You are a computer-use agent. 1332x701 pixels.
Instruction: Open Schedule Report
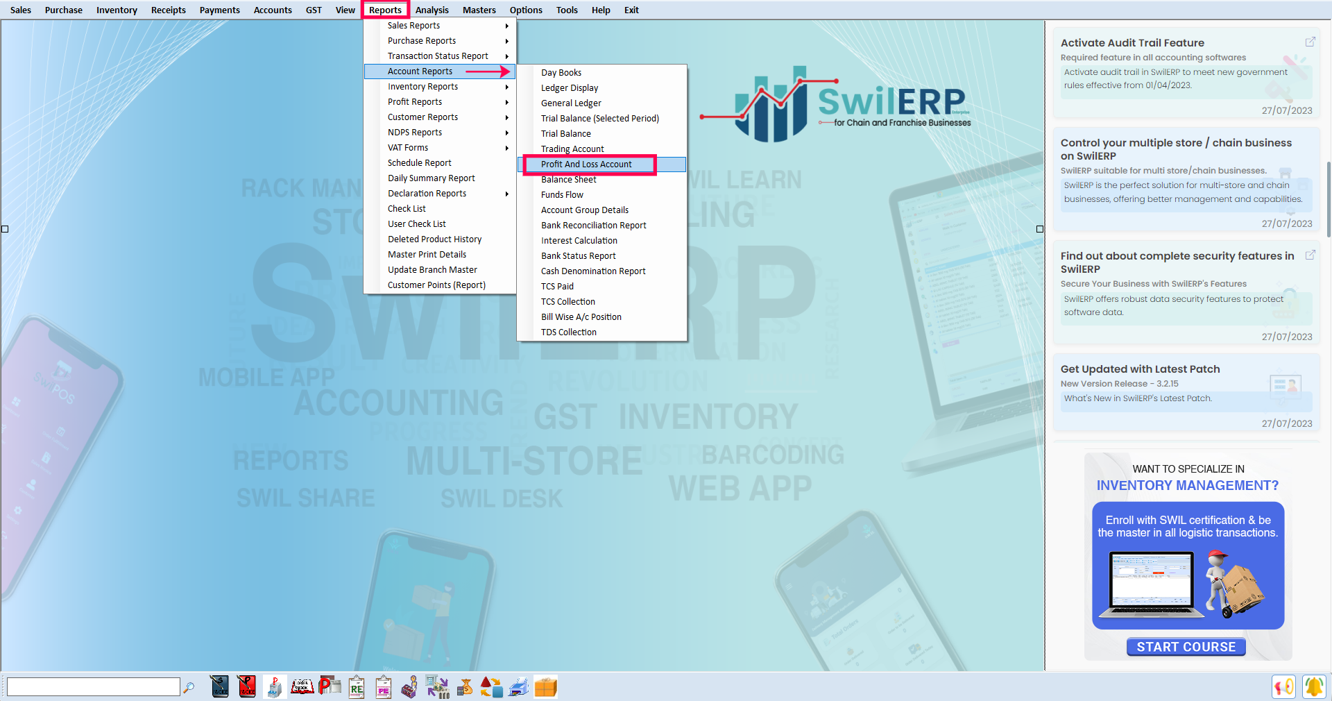pyautogui.click(x=440, y=163)
